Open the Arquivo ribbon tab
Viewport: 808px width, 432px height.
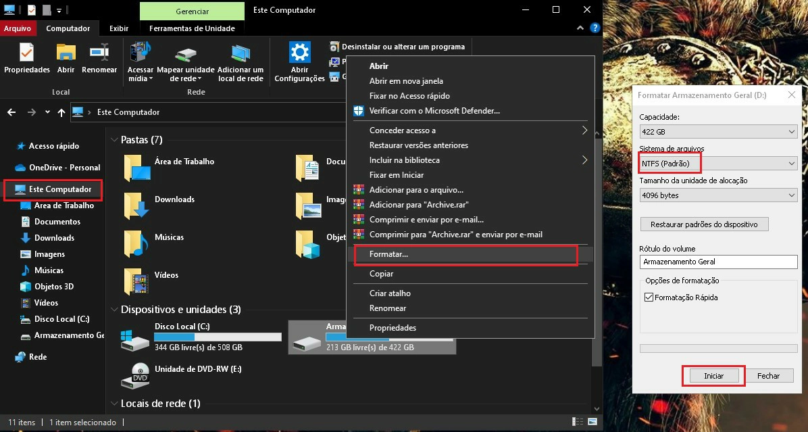tap(18, 28)
